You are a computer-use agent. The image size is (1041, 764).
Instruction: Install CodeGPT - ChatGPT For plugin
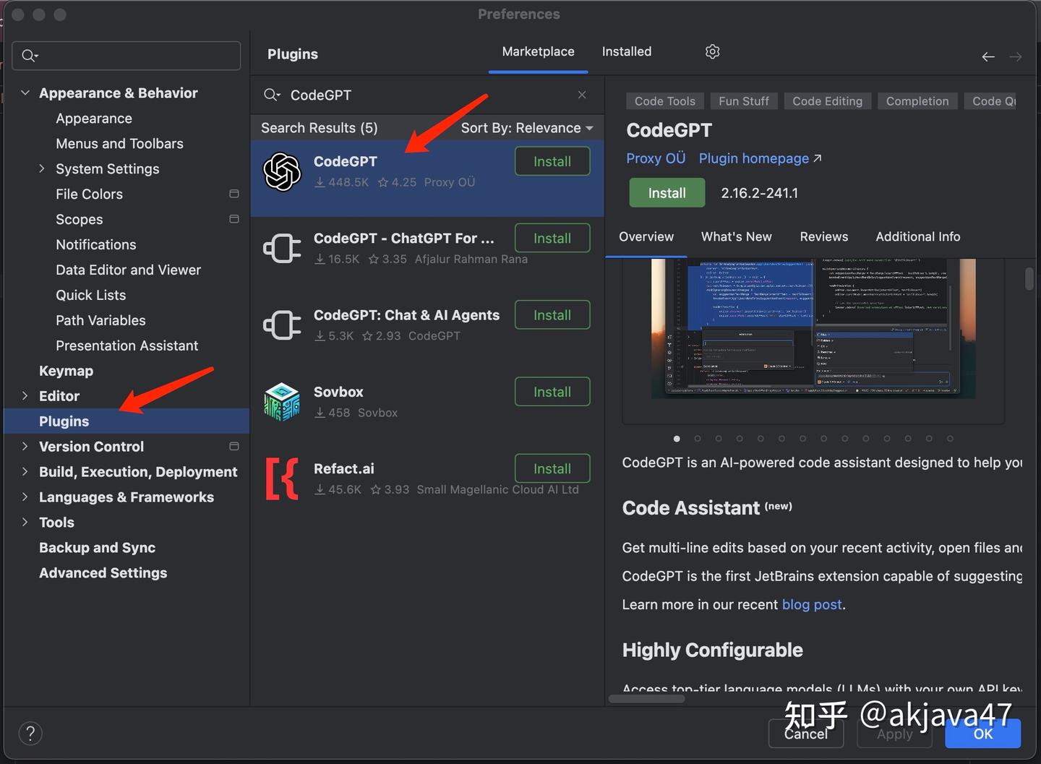[x=552, y=238]
